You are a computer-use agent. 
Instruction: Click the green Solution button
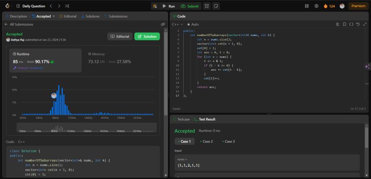(x=147, y=37)
